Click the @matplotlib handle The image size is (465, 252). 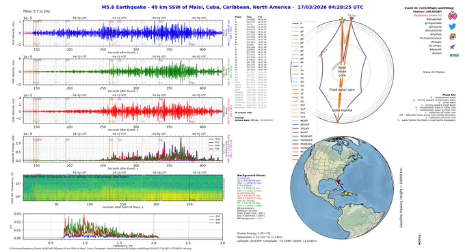click(433, 31)
